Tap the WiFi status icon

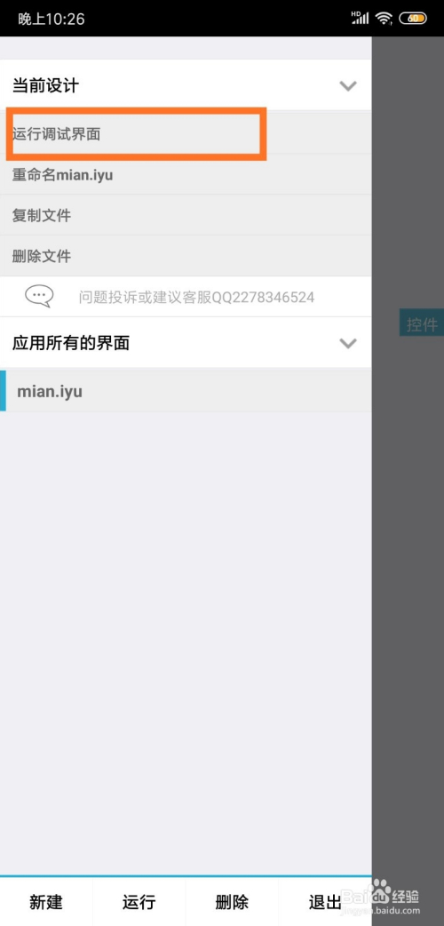pos(385,19)
